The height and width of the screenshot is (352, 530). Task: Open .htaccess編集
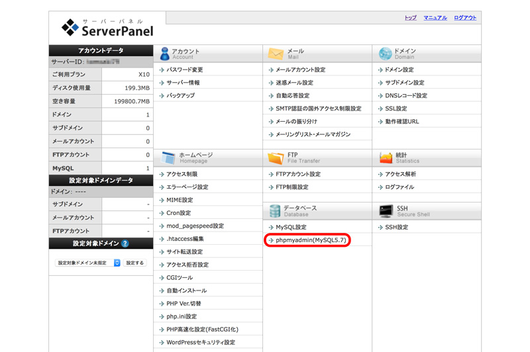[x=185, y=239]
